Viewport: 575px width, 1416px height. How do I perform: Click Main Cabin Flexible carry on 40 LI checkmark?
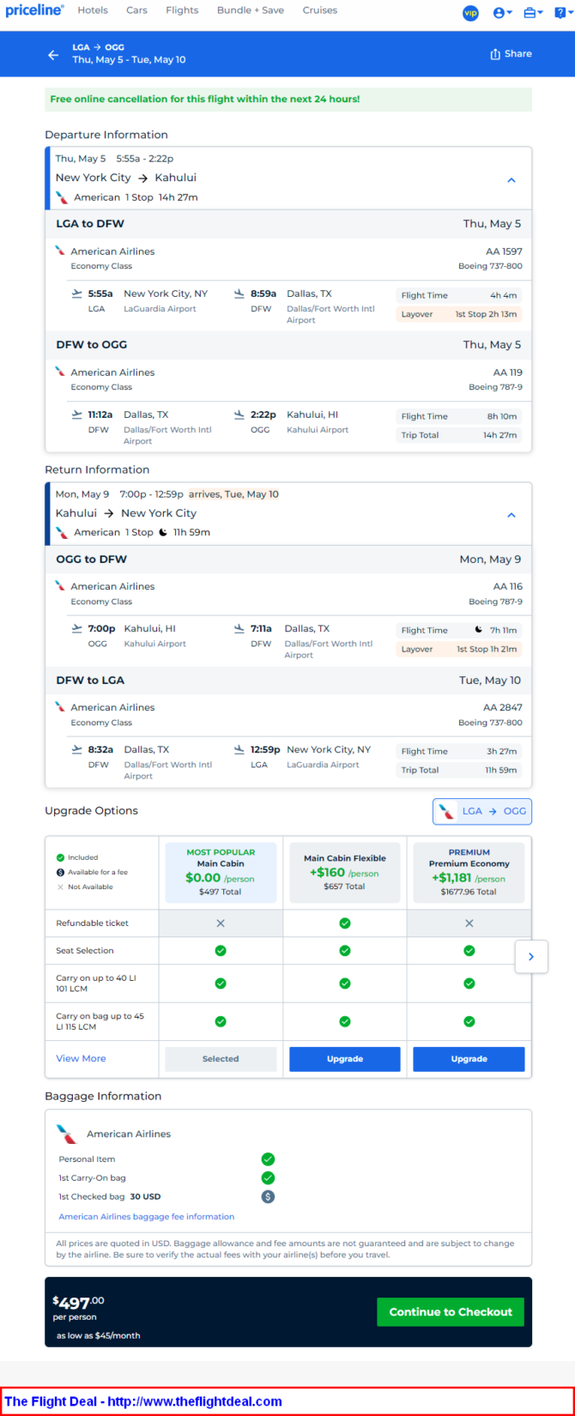pos(345,983)
